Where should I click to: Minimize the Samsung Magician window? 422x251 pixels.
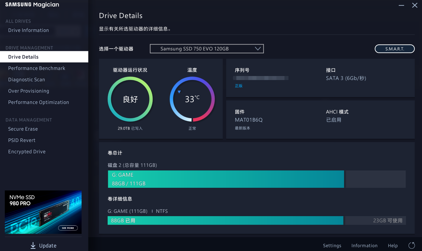pyautogui.click(x=401, y=5)
